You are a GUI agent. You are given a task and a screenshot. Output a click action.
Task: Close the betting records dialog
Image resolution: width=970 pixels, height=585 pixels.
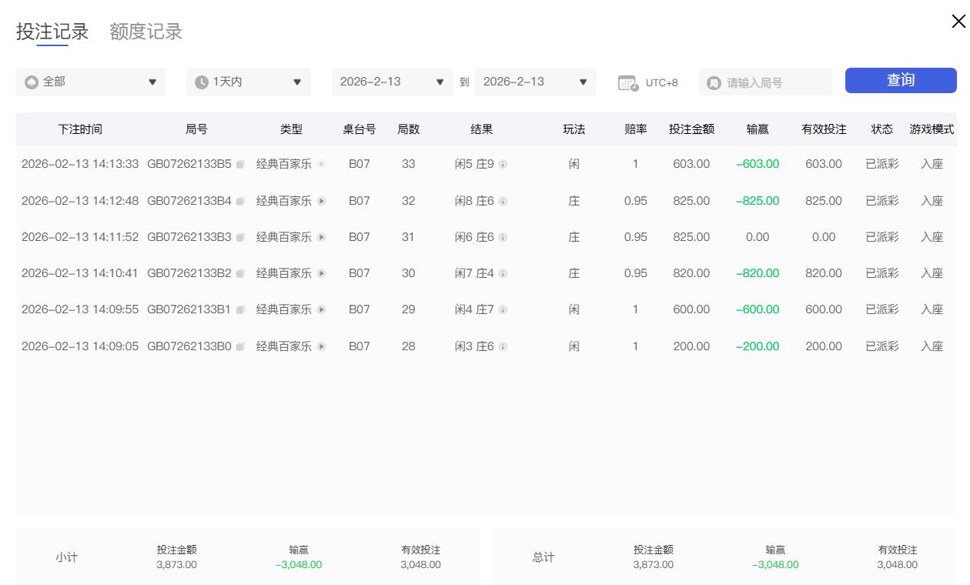click(958, 22)
